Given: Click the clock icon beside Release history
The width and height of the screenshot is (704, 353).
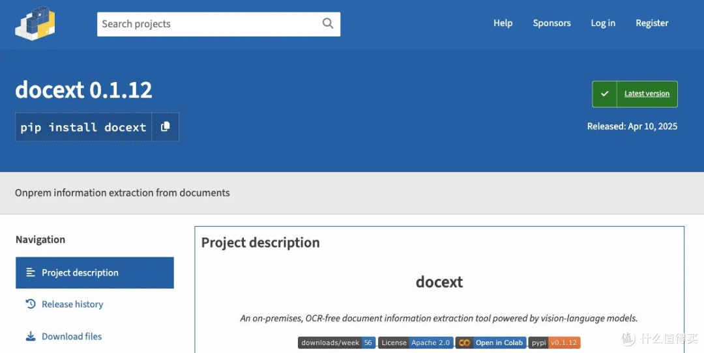Looking at the screenshot, I should coord(30,304).
